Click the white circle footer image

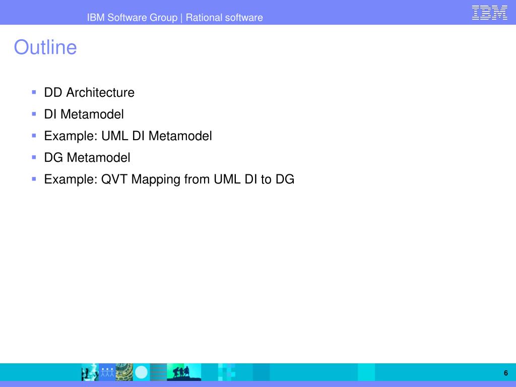click(x=142, y=372)
